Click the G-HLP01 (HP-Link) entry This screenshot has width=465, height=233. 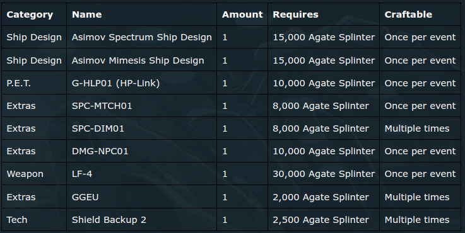coord(115,83)
